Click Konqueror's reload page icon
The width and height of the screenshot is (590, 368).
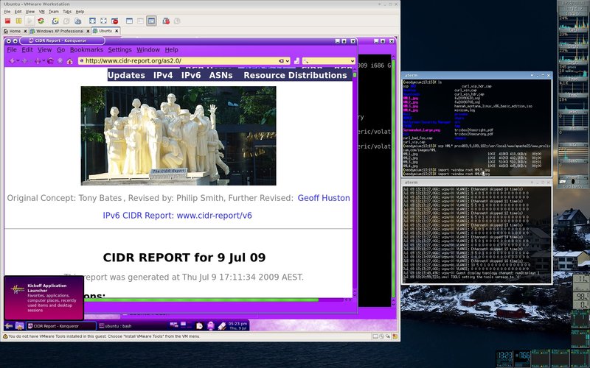[x=49, y=60]
